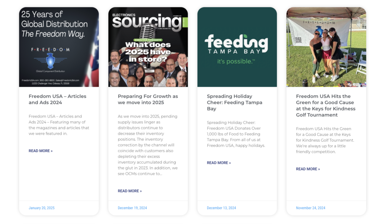Viewport: 381px width, 224px height.
Task: Click the Feeding Tampa Bay logo image
Action: pyautogui.click(x=237, y=47)
